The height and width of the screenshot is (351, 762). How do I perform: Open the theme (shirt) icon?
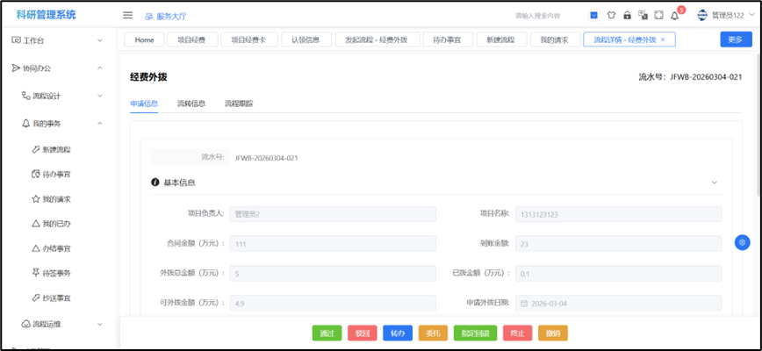pyautogui.click(x=611, y=15)
